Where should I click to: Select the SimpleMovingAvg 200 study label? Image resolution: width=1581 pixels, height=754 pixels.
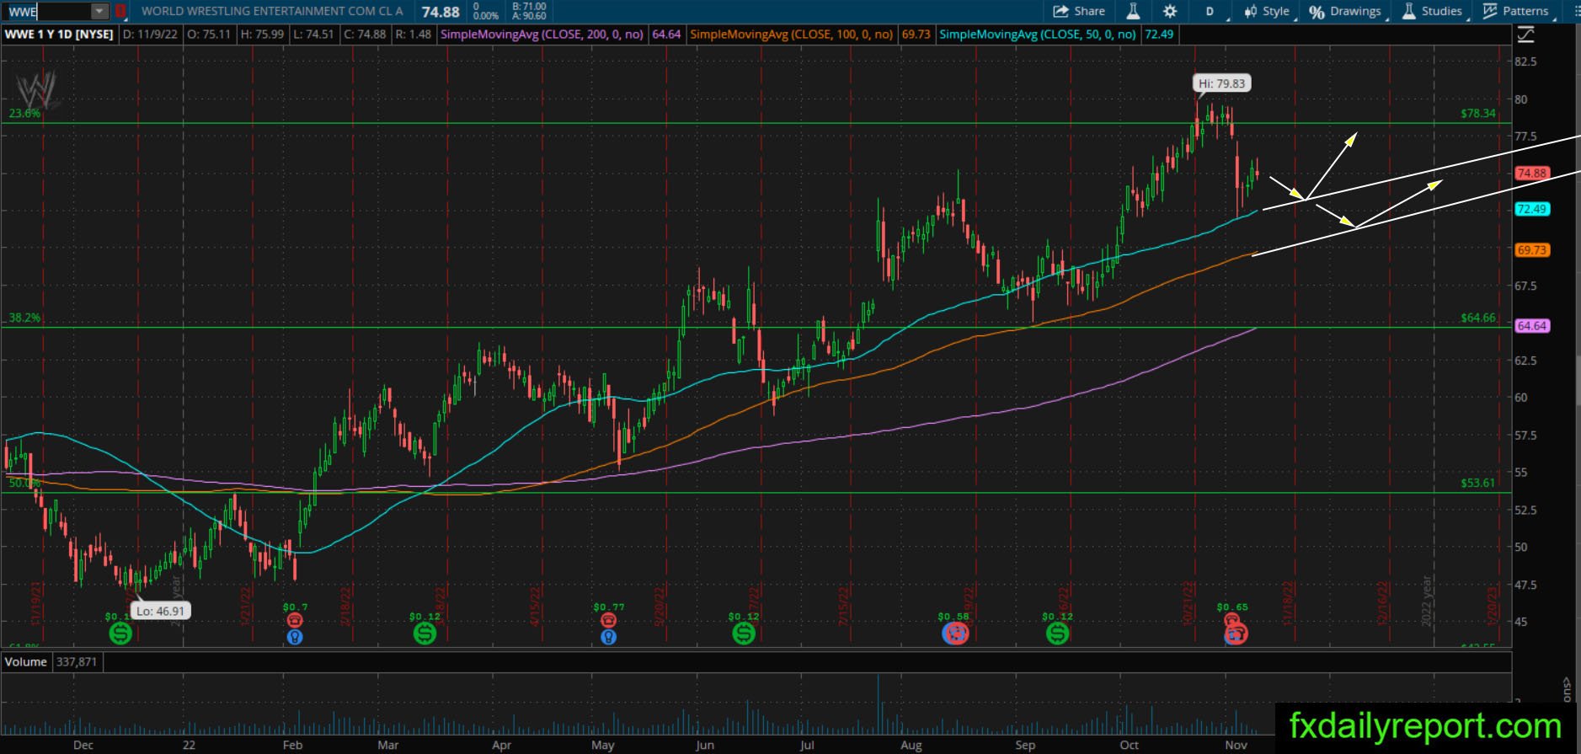coord(542,35)
